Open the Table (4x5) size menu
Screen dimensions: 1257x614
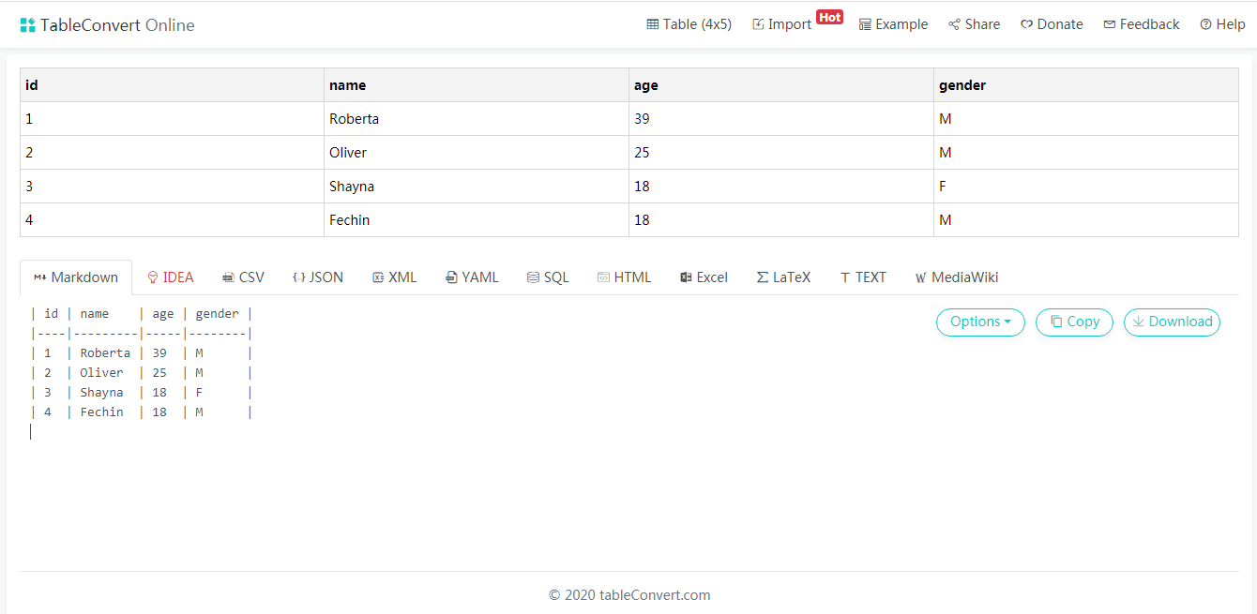coord(689,24)
